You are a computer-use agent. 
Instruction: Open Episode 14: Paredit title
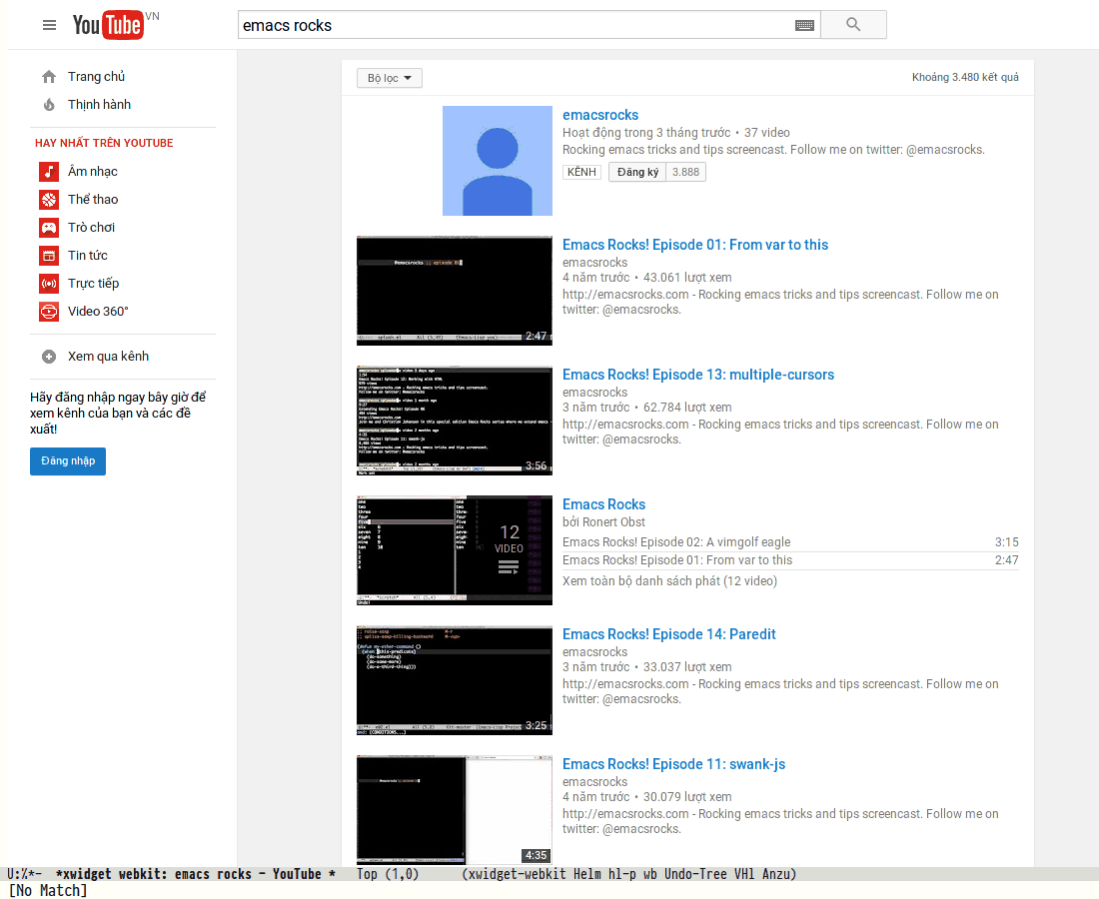coord(668,634)
